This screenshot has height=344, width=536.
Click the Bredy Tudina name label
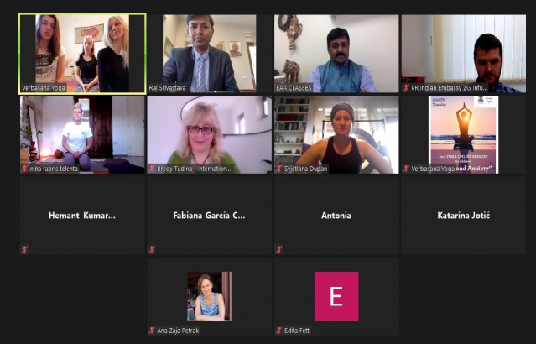pyautogui.click(x=194, y=169)
